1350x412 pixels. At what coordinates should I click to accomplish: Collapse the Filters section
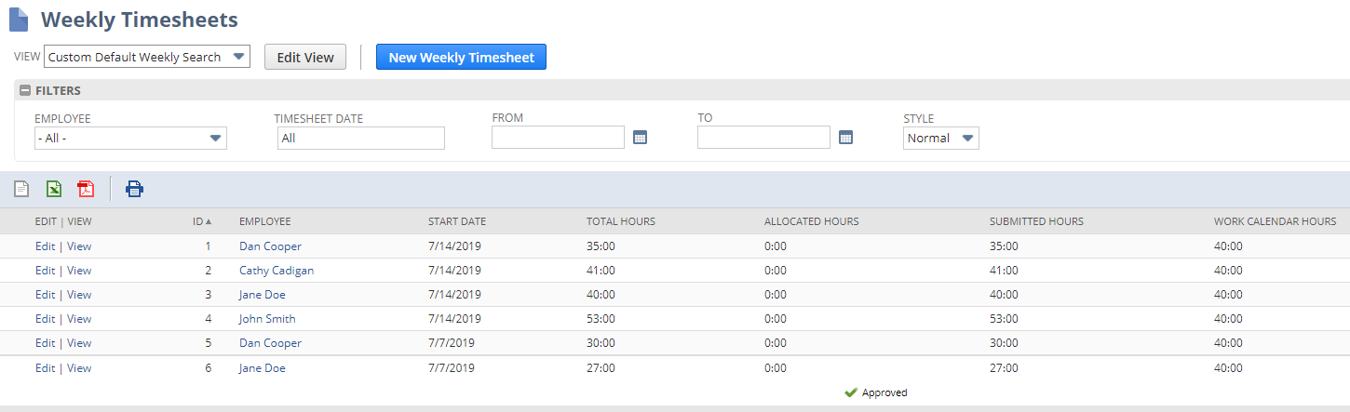[x=25, y=91]
